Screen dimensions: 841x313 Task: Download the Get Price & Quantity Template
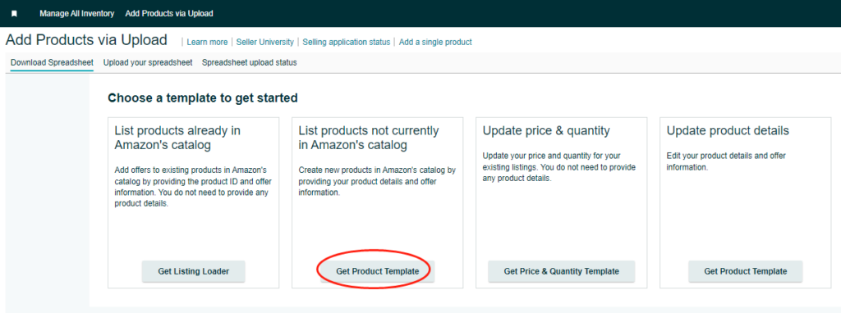(562, 271)
